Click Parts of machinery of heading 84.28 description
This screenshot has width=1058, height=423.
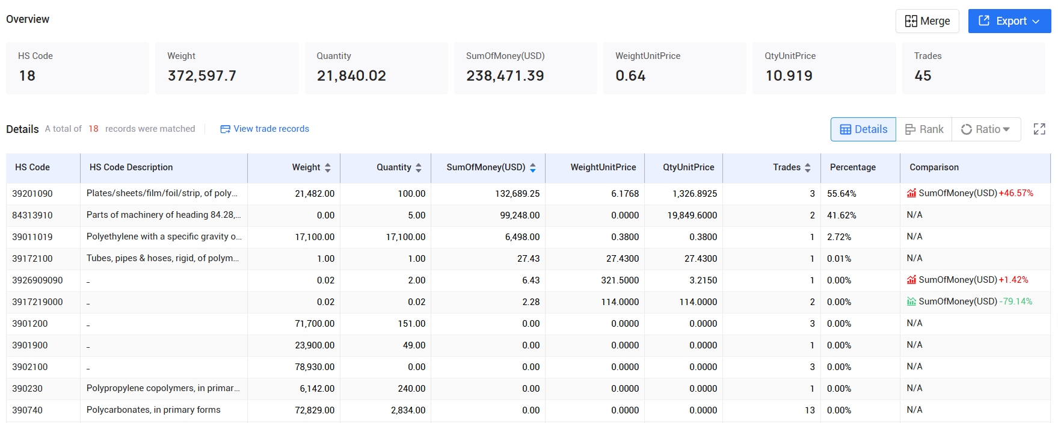point(164,215)
